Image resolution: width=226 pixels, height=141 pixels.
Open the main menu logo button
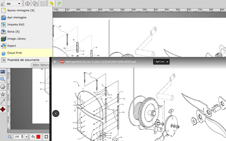tap(2, 4)
